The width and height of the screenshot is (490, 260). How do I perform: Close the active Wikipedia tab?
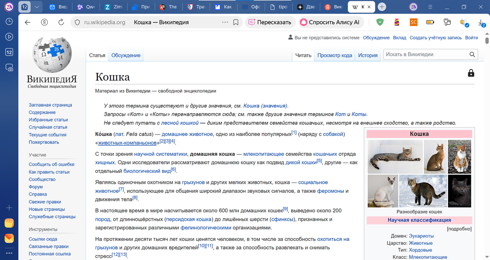pyautogui.click(x=369, y=7)
